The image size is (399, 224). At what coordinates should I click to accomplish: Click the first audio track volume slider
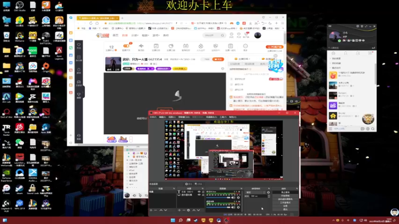(x=218, y=197)
